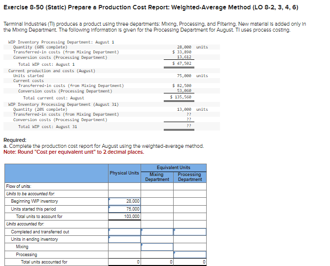
Task: Click the '28,000 units' beginning quantity value
Action: pyautogui.click(x=192, y=47)
